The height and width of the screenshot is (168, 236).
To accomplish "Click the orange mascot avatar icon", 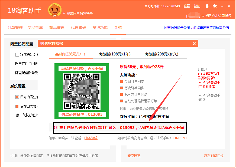I will [x=55, y=10].
